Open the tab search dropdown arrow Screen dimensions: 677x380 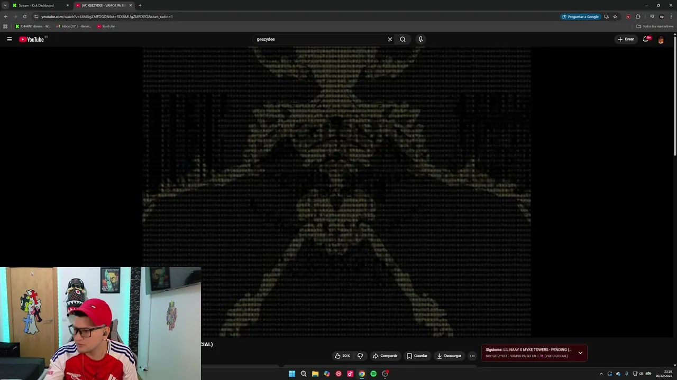(5, 5)
